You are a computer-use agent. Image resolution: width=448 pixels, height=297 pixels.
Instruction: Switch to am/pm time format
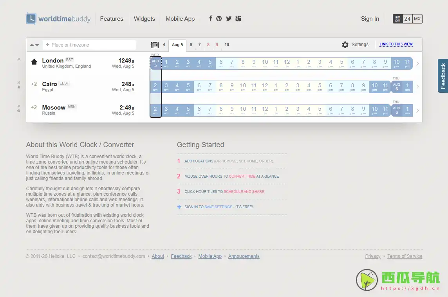[x=398, y=19]
